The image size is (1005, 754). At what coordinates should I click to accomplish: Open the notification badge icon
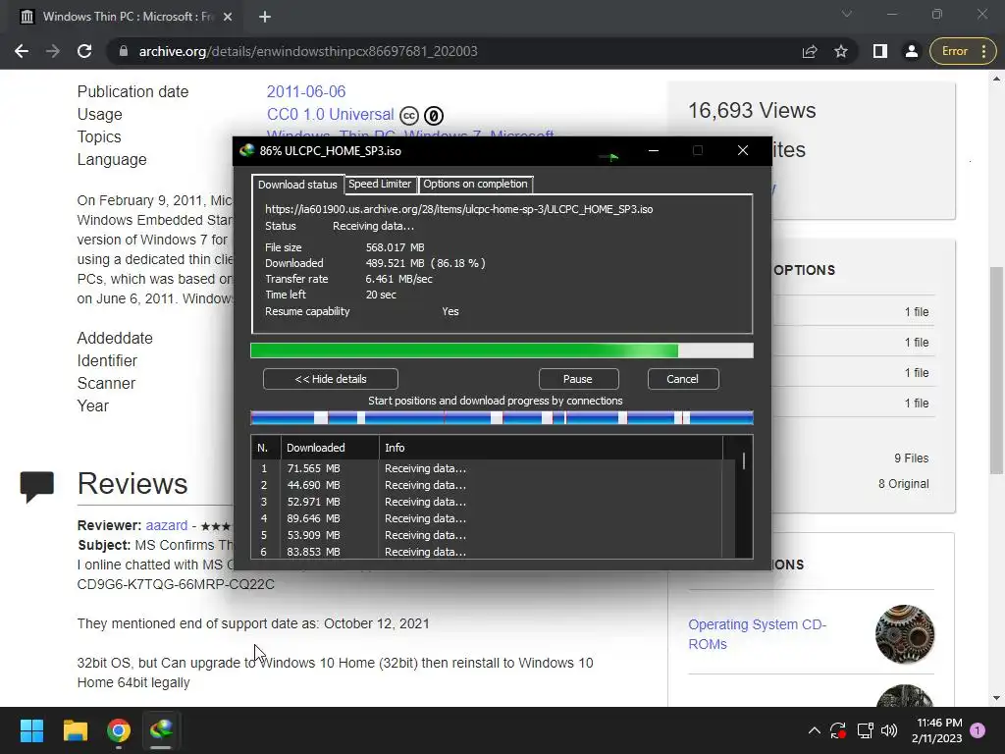coord(979,730)
